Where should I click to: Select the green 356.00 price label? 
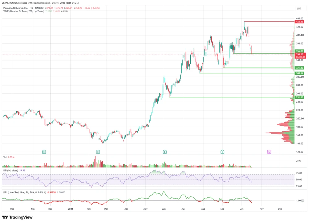[299, 51]
